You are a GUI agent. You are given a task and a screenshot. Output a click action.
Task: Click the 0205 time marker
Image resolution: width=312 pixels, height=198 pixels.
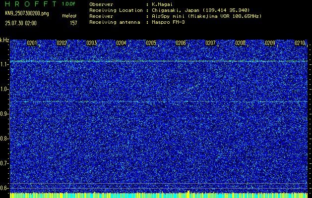(151, 43)
